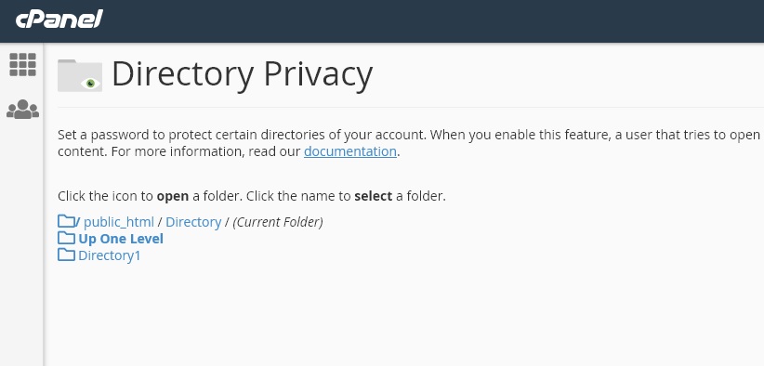The image size is (764, 366).
Task: Open the documentation link
Action: [349, 151]
